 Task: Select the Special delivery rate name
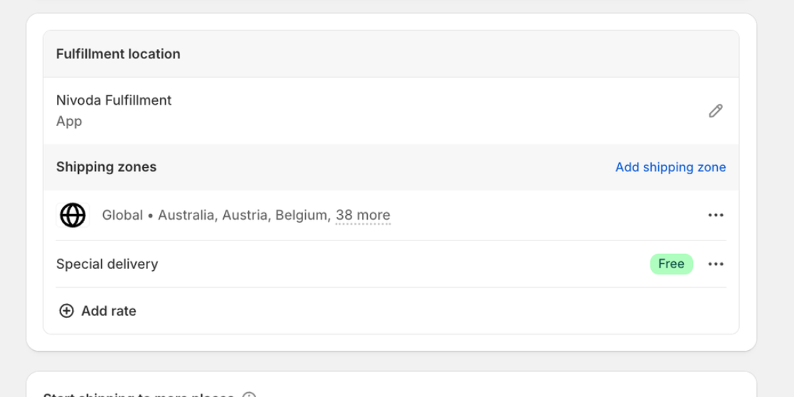click(107, 264)
